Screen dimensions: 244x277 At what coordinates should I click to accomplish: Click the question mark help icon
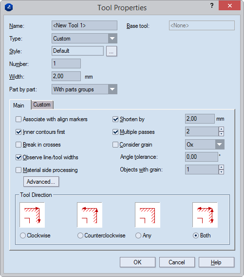pyautogui.click(x=212, y=6)
